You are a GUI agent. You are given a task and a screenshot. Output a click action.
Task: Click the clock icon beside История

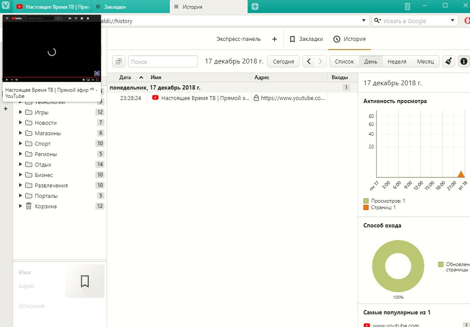(337, 39)
